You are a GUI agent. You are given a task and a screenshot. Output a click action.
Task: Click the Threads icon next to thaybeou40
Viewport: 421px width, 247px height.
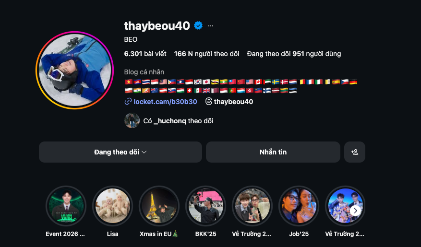point(209,101)
